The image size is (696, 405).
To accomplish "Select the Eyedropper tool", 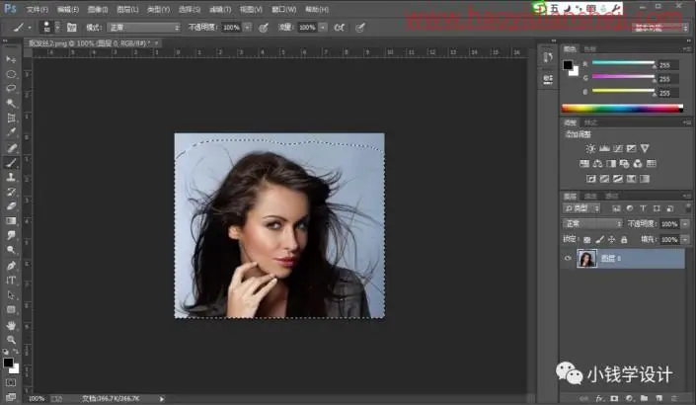I will 11,132.
